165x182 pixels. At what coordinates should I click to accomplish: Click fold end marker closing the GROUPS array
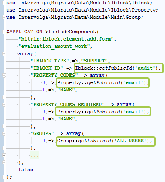4,148
